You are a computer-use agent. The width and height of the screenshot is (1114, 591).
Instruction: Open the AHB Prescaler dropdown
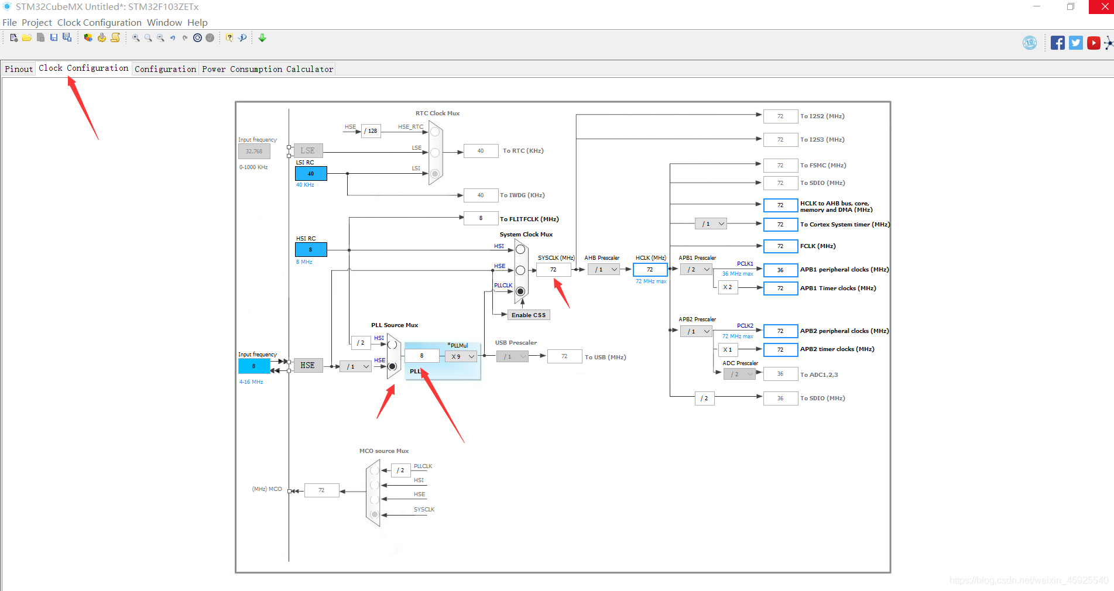click(x=604, y=269)
